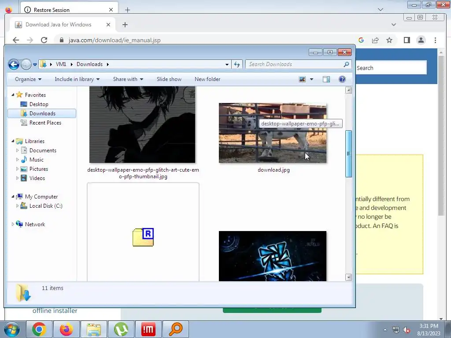Click the file list scrollbar down arrow
The image size is (451, 338).
click(349, 277)
